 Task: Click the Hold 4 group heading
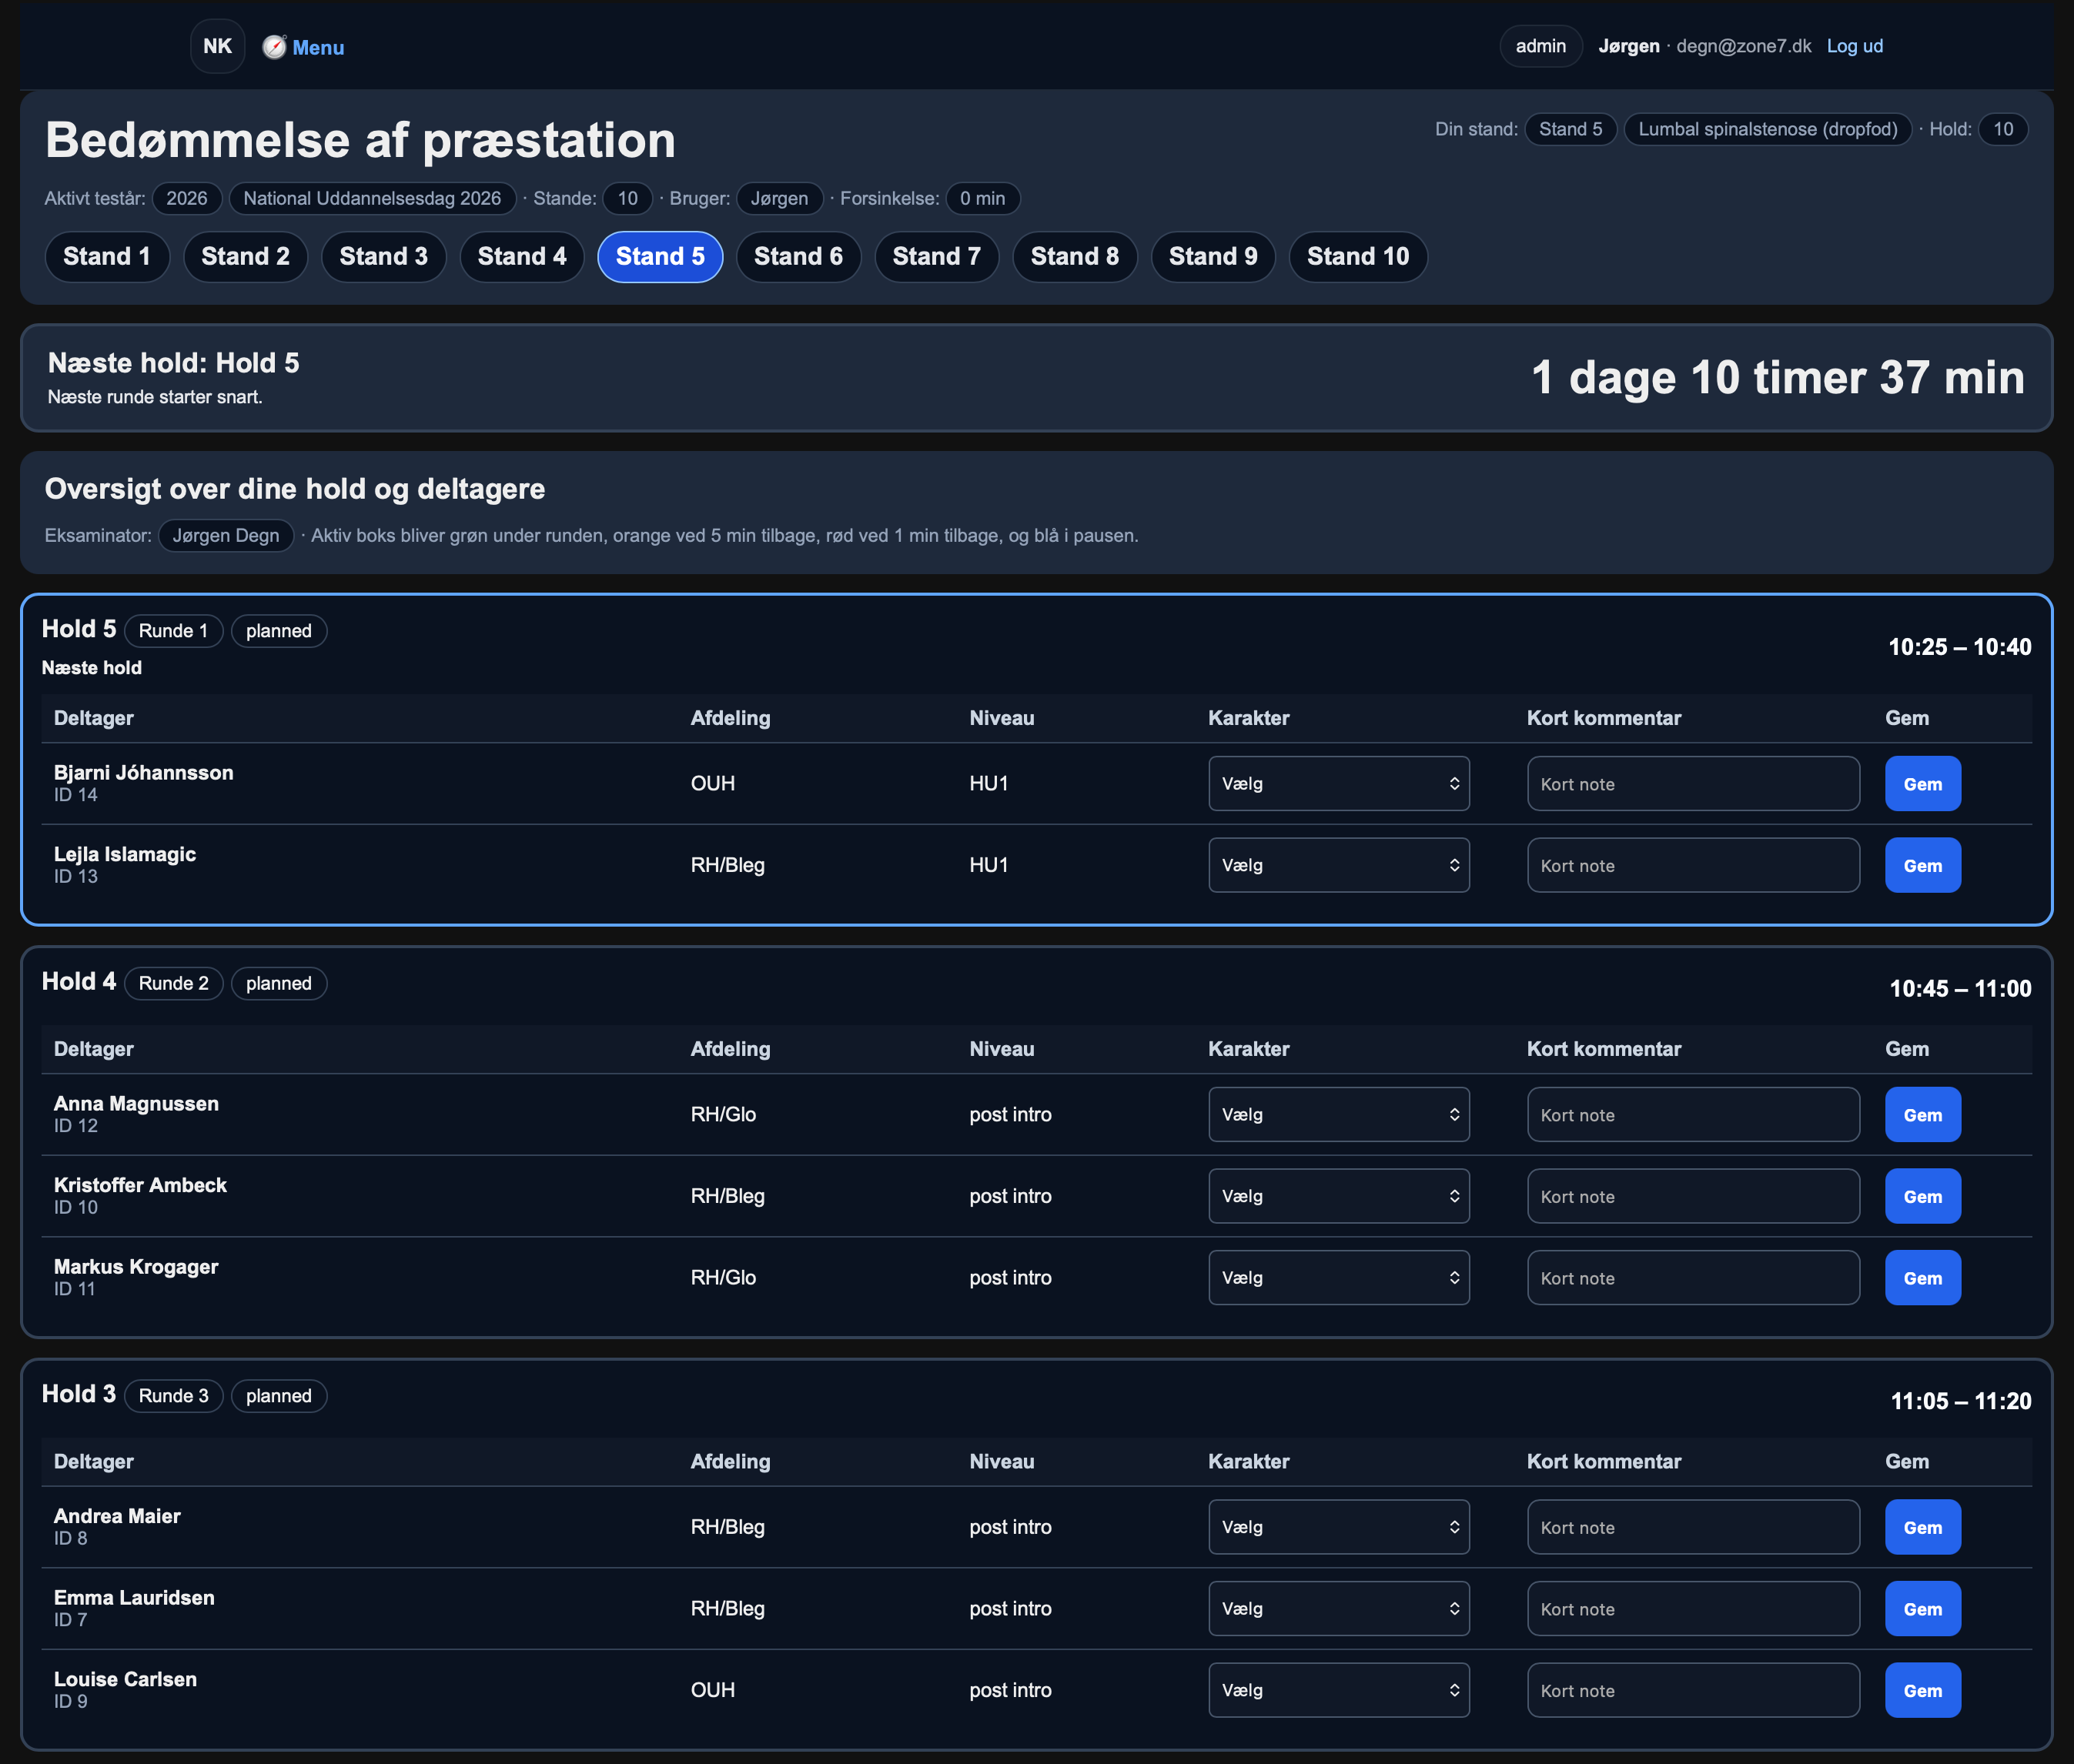79,981
